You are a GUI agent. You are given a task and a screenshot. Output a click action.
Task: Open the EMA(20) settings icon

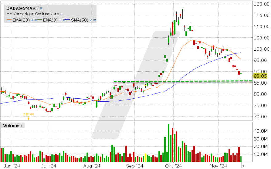click(x=36, y=20)
